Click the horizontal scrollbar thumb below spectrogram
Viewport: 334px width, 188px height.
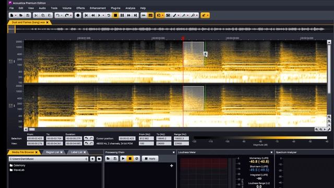(32, 130)
